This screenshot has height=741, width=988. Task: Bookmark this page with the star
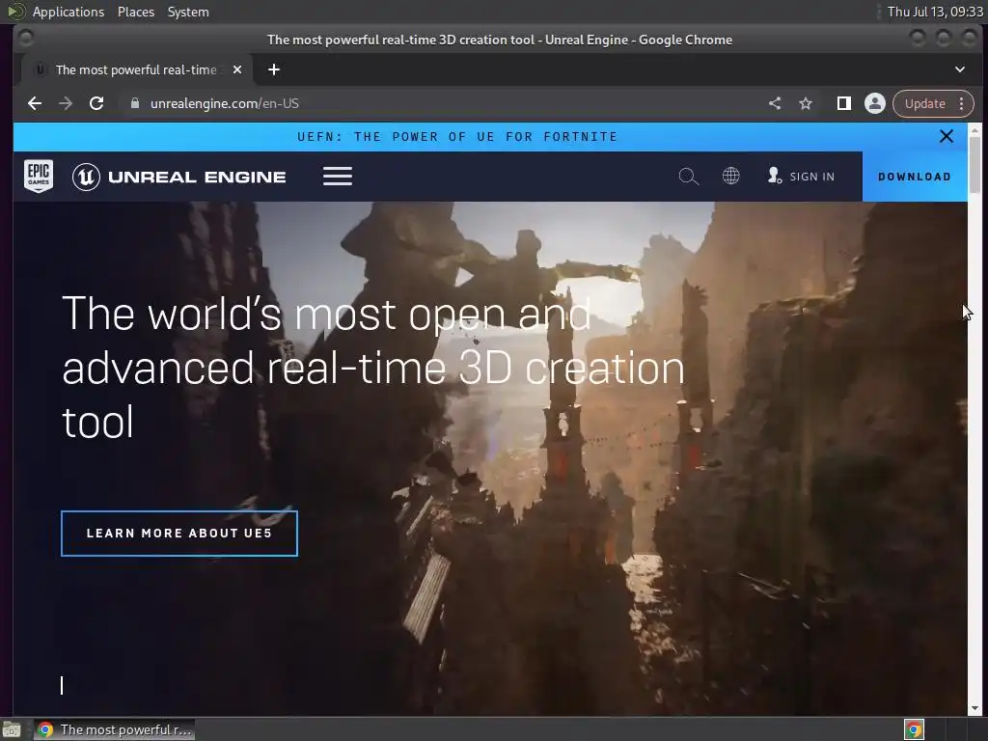(806, 103)
